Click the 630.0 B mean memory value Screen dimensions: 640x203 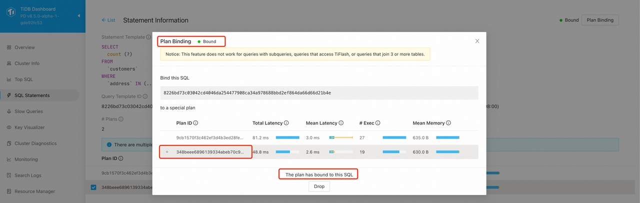pyautogui.click(x=420, y=152)
